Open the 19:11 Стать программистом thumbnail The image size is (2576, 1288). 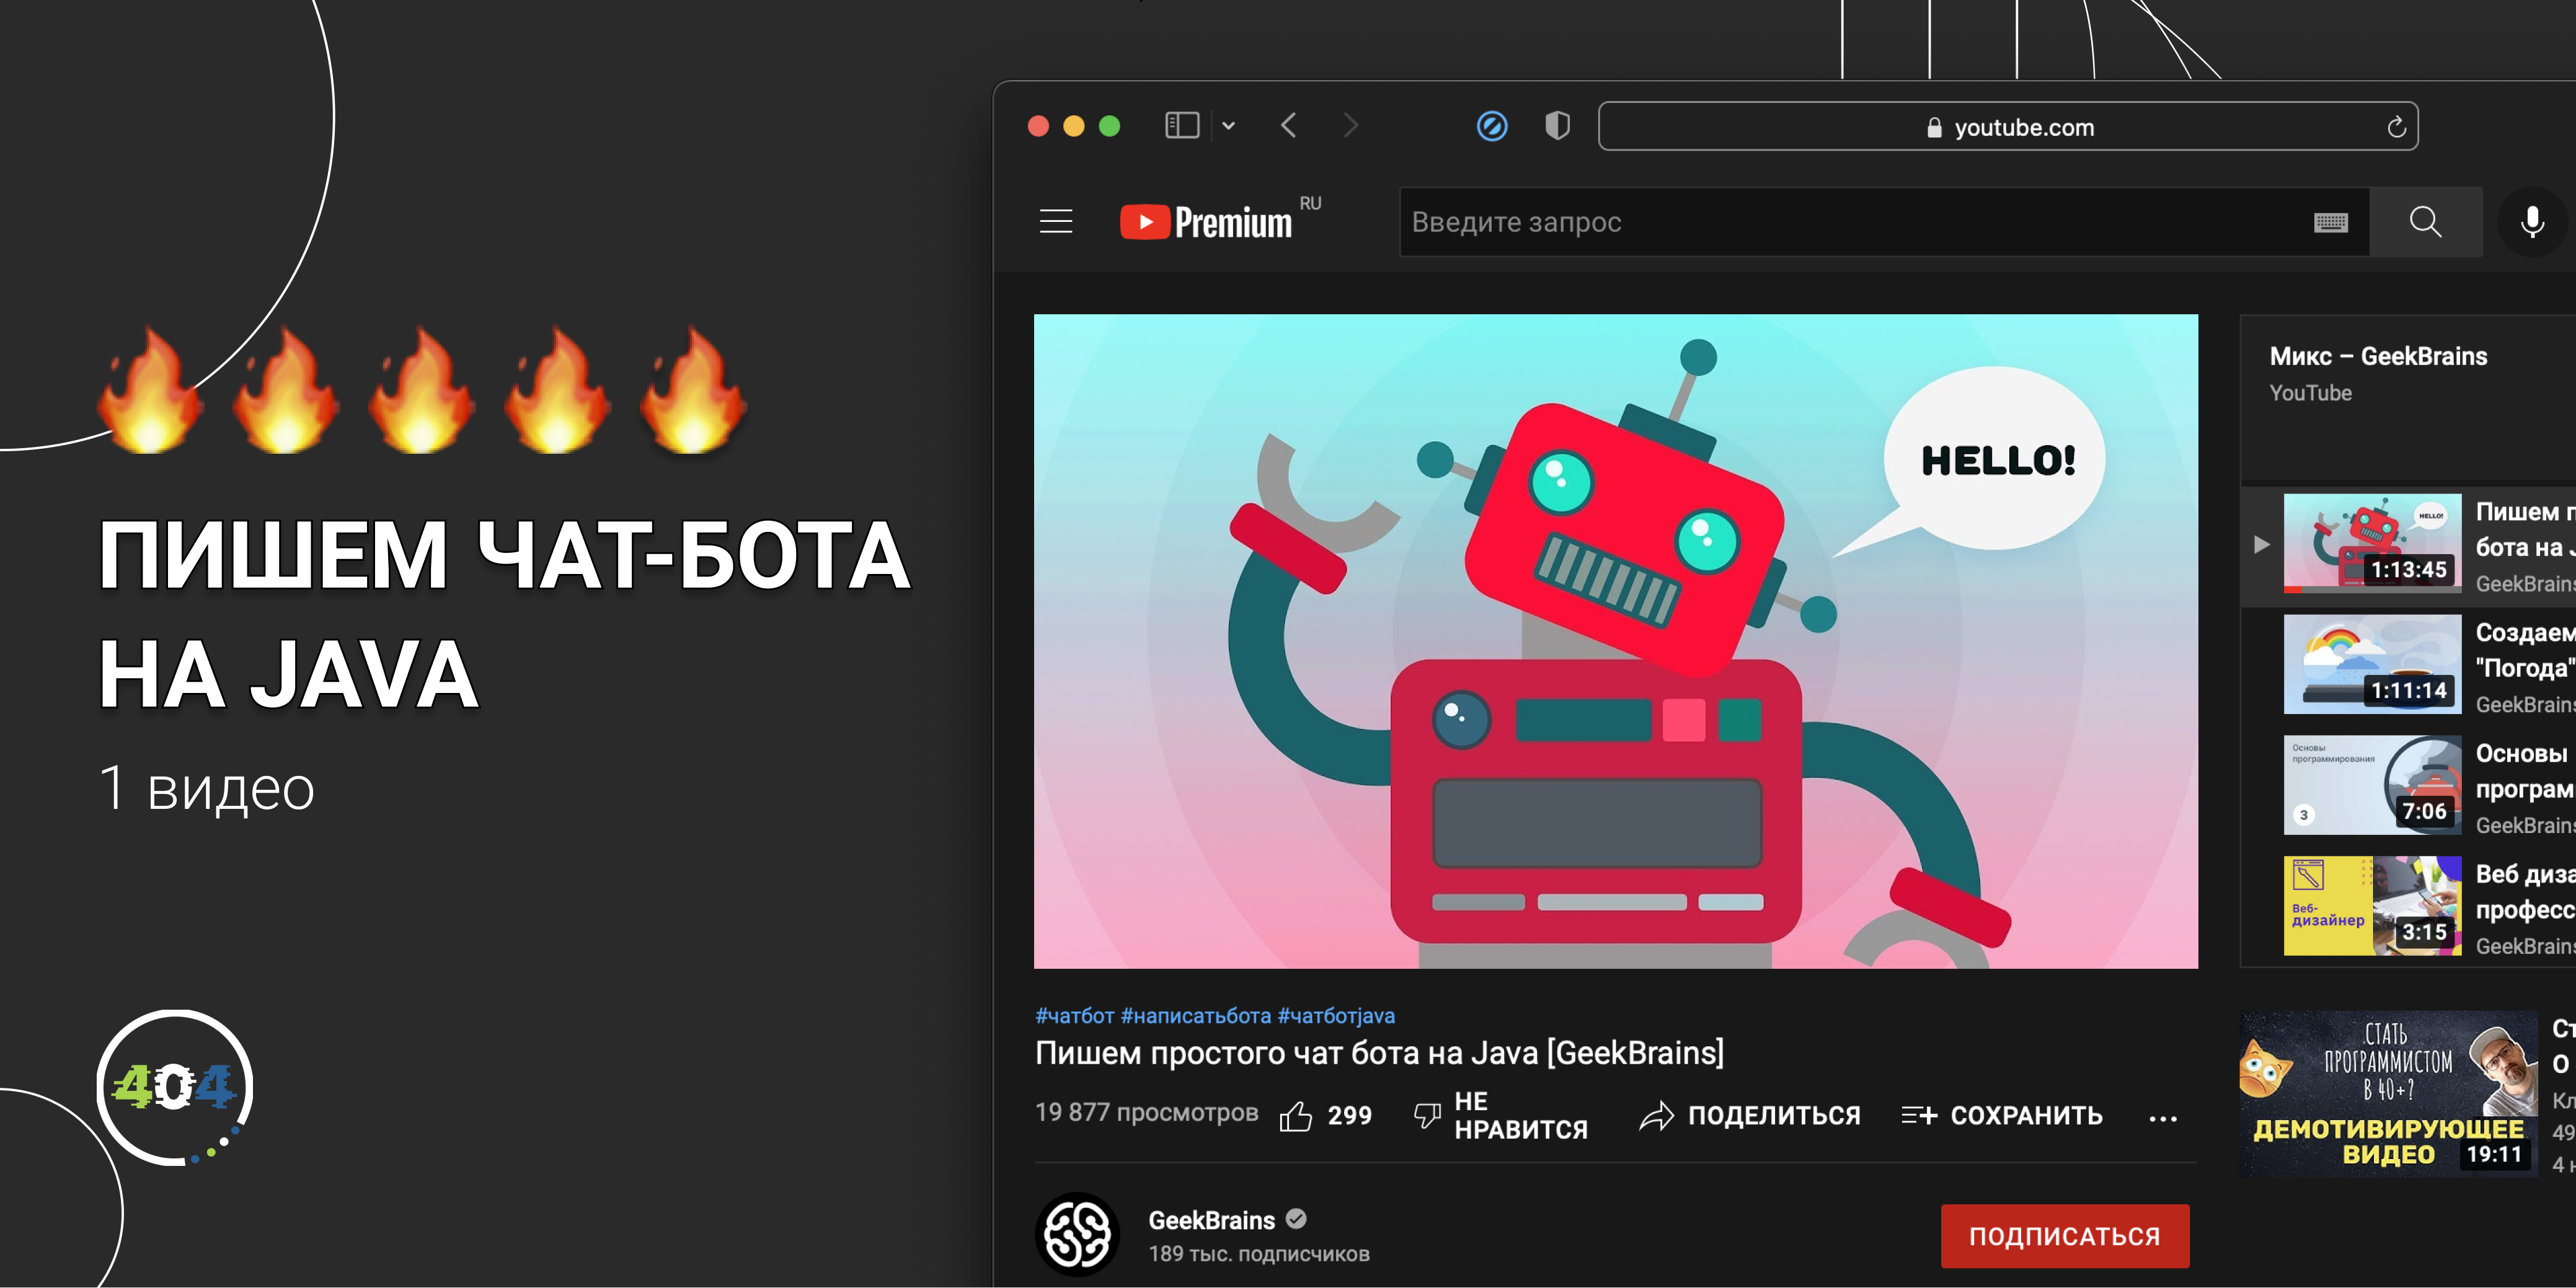(2388, 1094)
